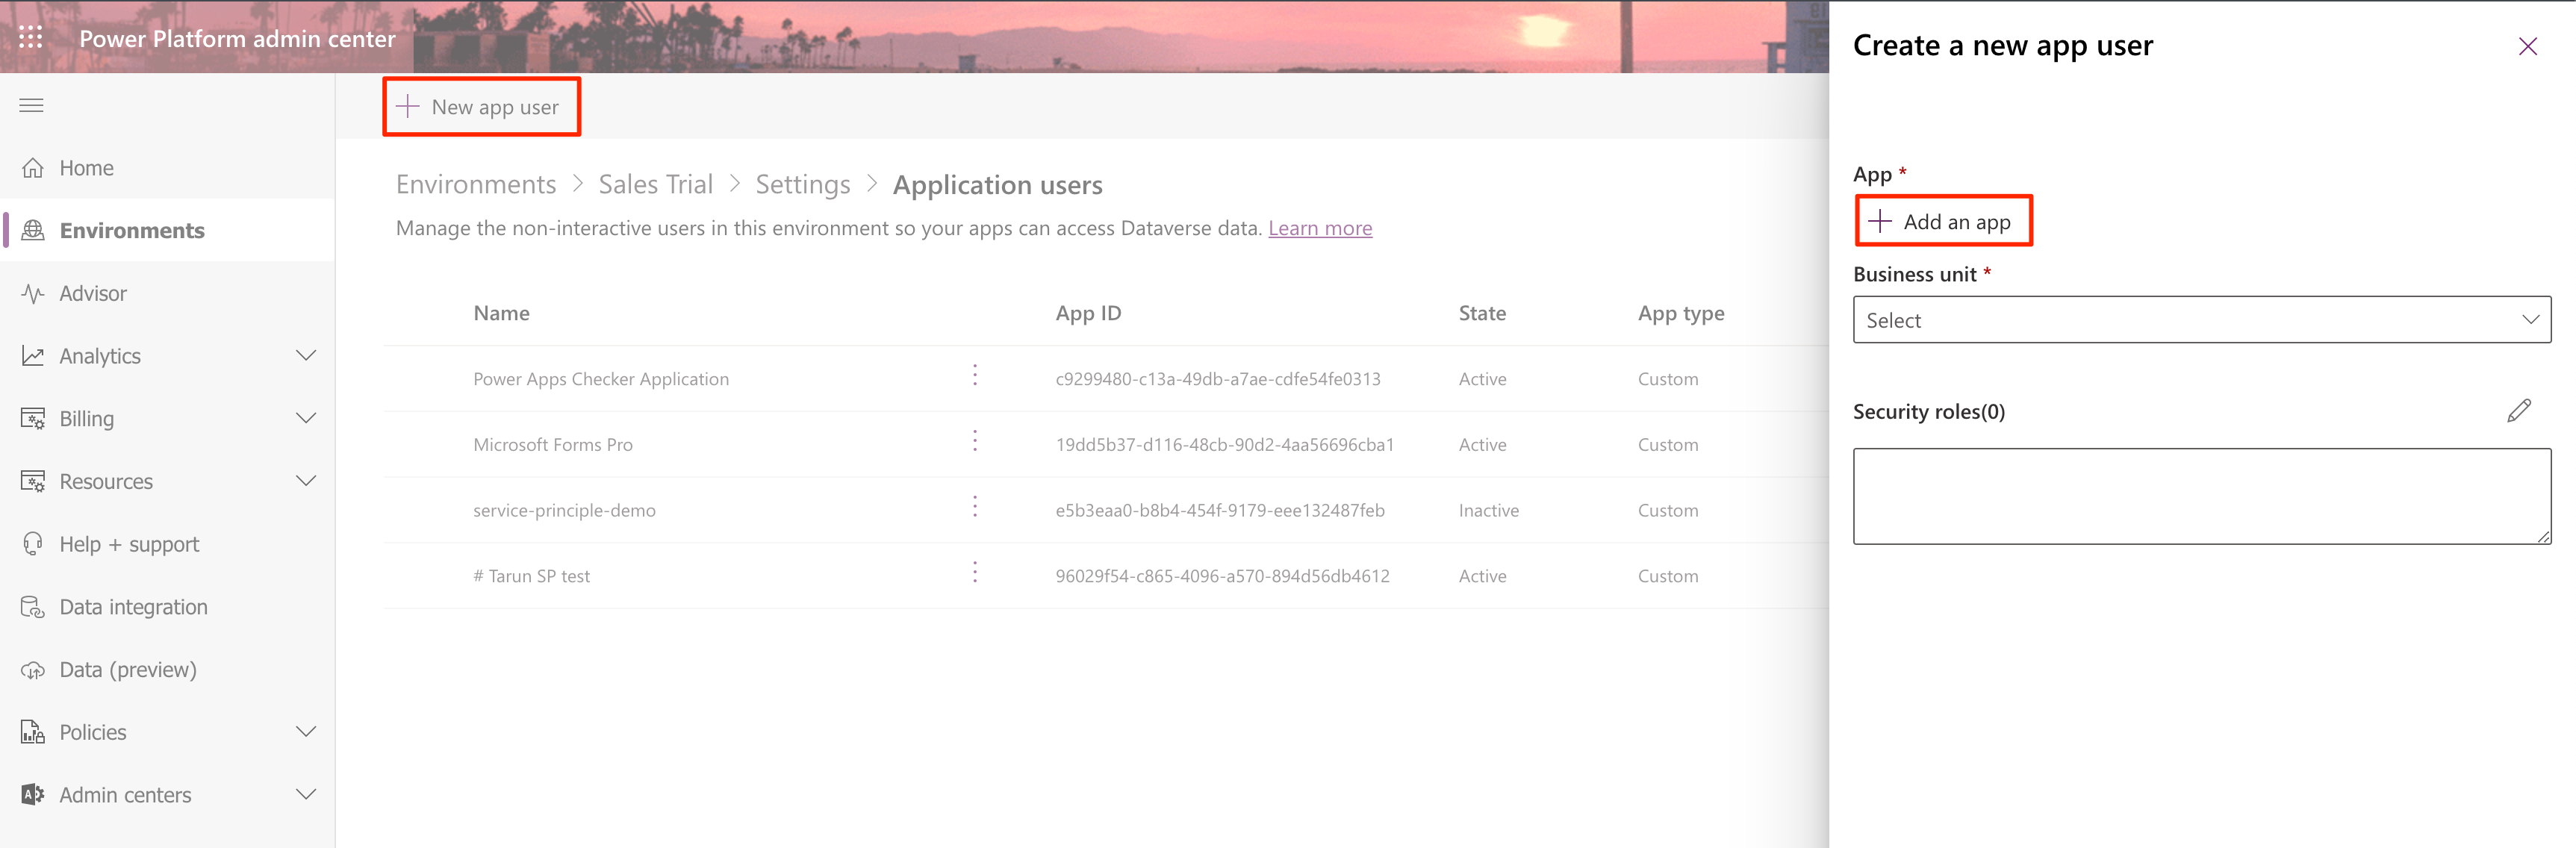Click App ID 19dd5b37-d116-48cb-90d2-4aa56696cba1
The image size is (2576, 848).
pyautogui.click(x=1224, y=445)
